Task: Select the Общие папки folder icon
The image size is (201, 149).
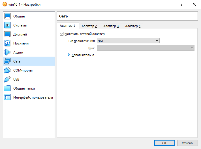Action: [7, 88]
